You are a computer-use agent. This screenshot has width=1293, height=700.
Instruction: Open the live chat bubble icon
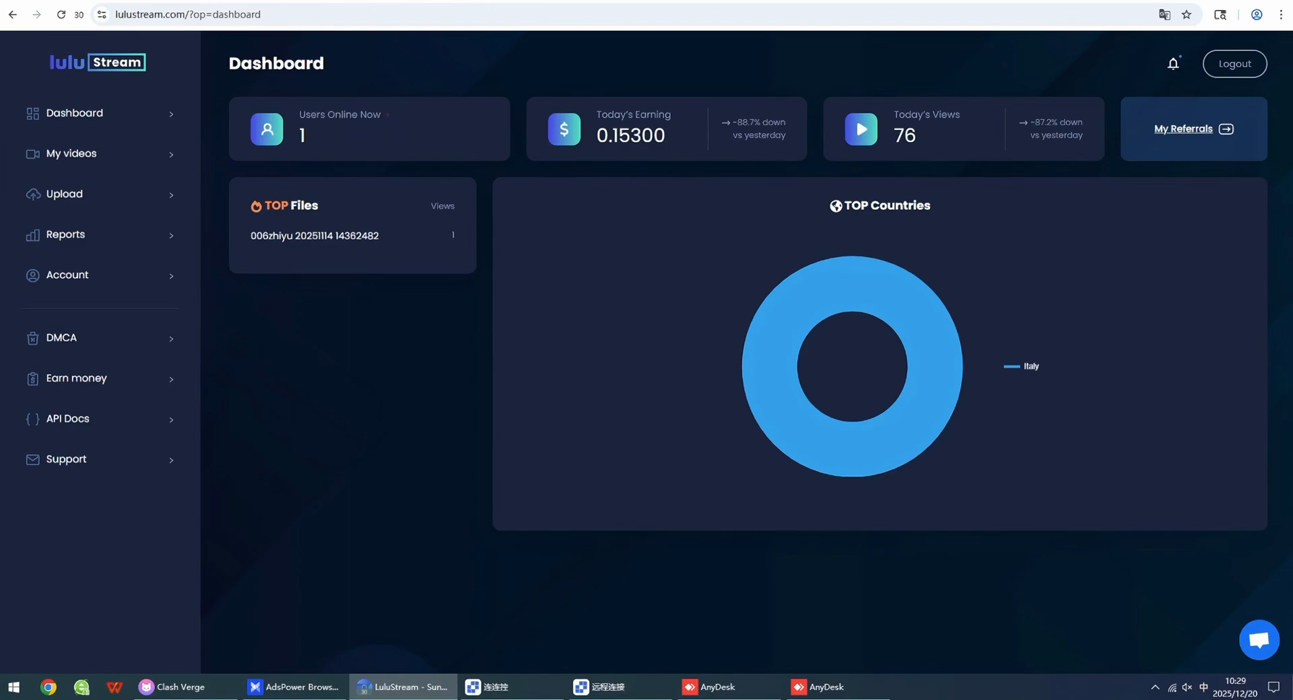pyautogui.click(x=1259, y=639)
